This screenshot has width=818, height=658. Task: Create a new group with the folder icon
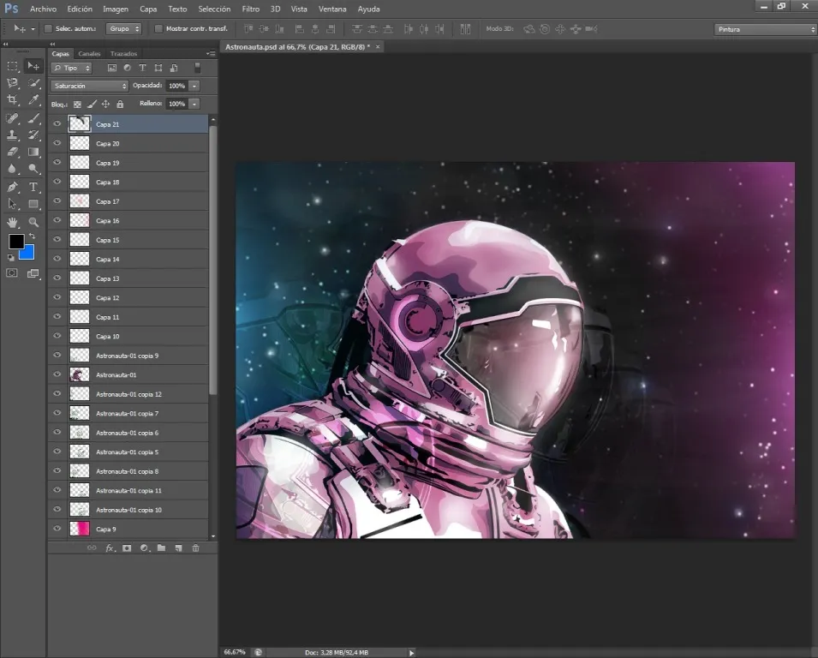(161, 547)
